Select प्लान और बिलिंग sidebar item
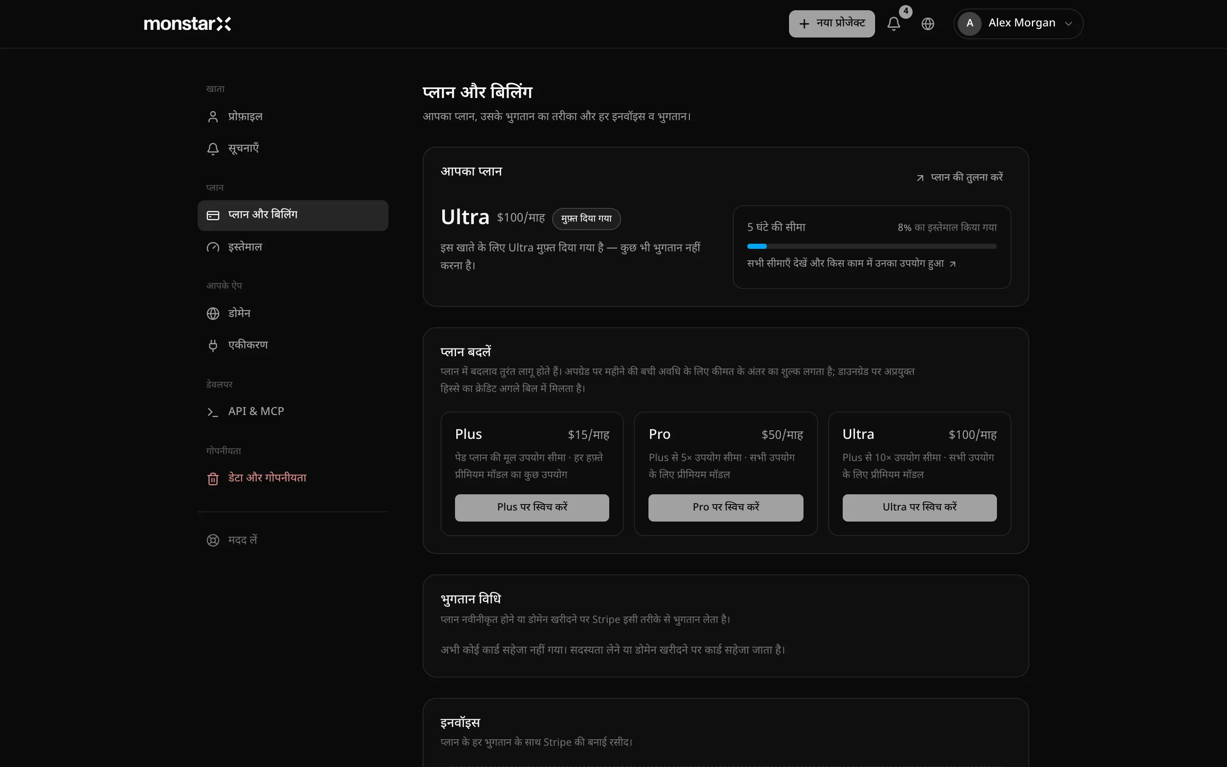 (x=293, y=216)
